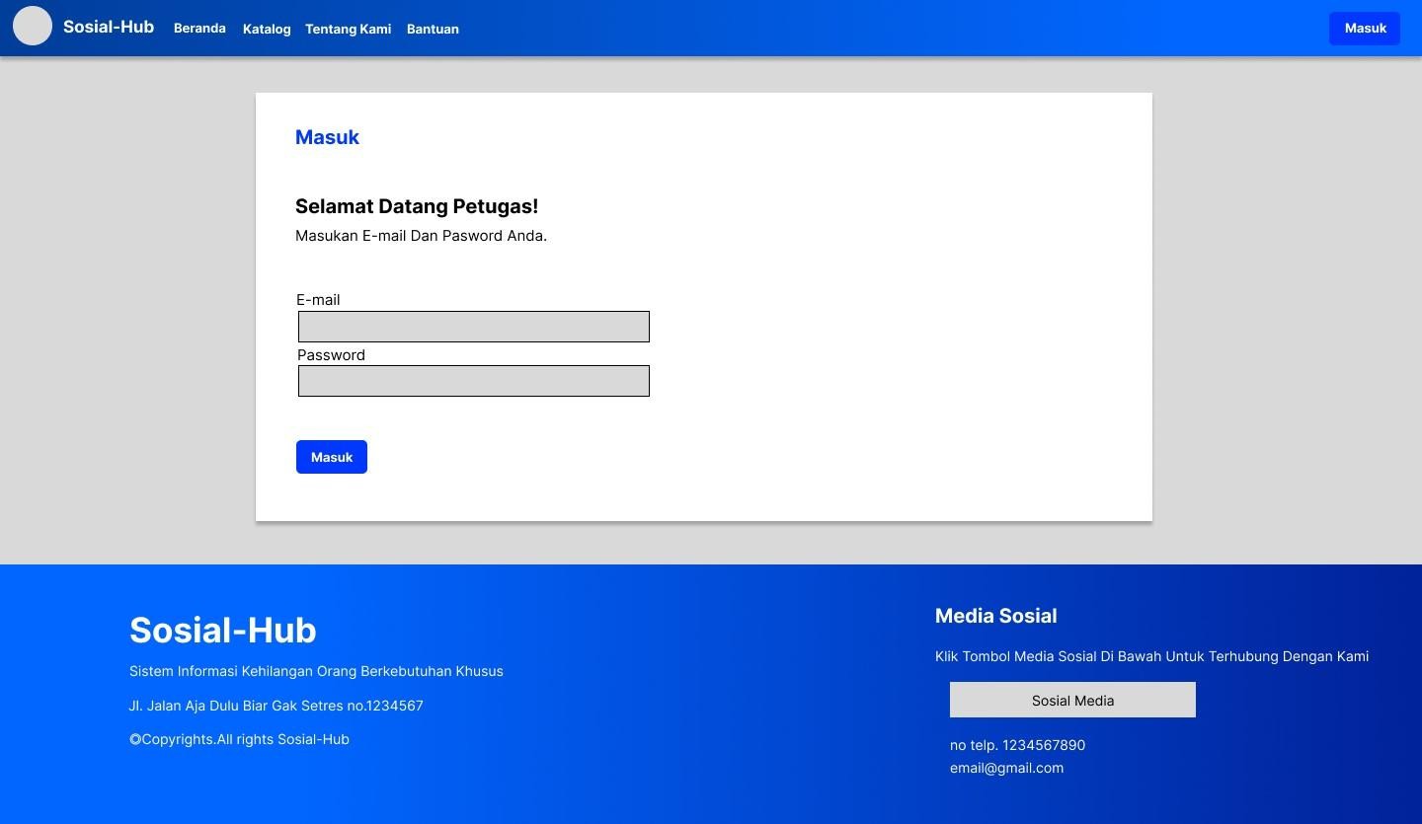
Task: Open the Tentang Kami page
Action: click(348, 30)
